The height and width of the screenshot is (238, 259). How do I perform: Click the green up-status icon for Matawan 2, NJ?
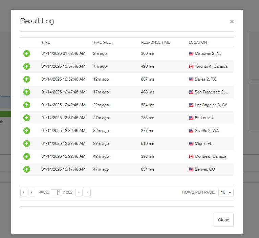pyautogui.click(x=27, y=53)
